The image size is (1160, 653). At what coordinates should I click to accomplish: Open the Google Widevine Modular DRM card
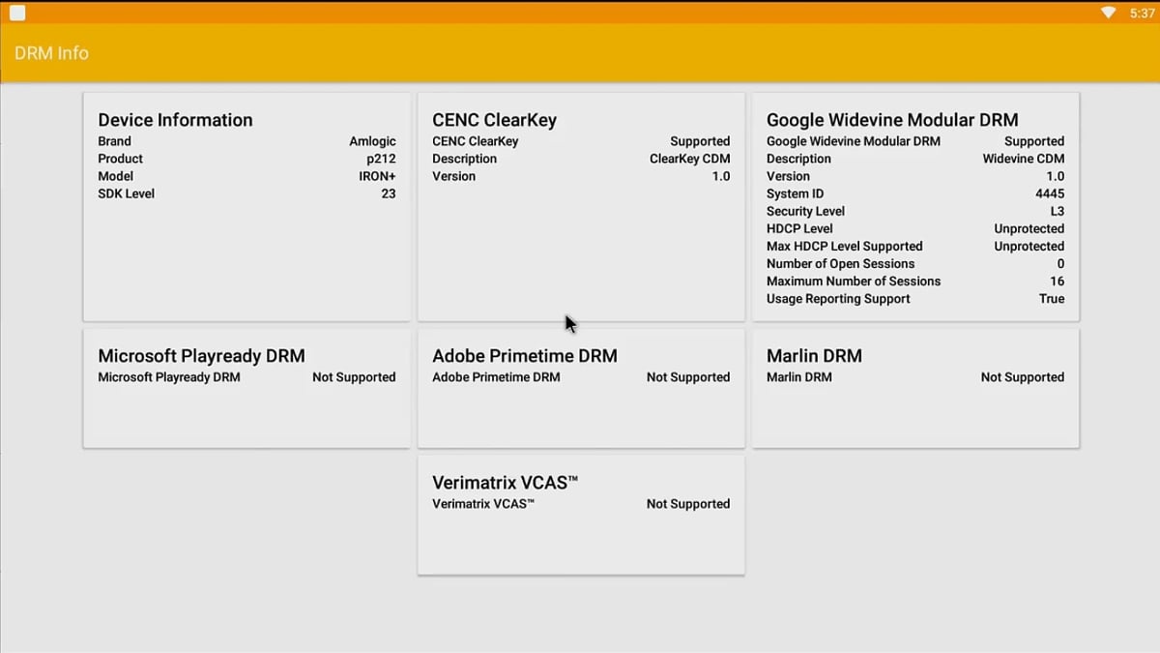click(913, 205)
